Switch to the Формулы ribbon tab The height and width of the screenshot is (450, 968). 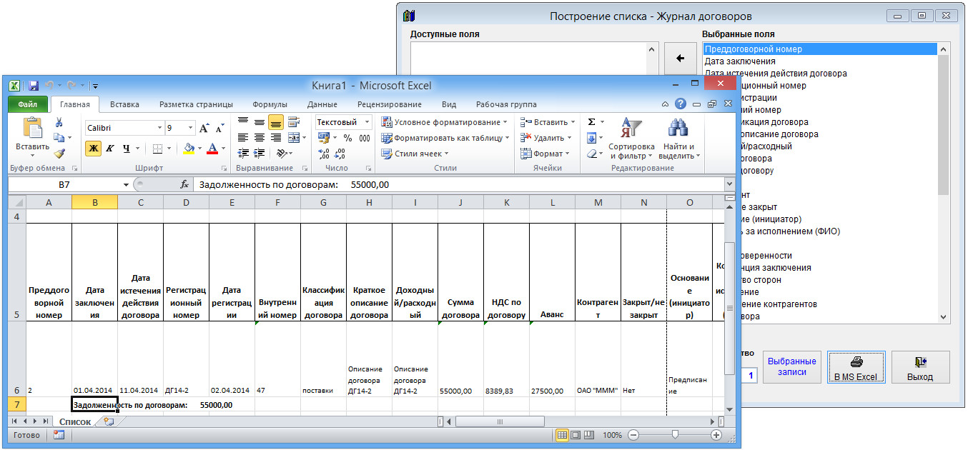coord(270,104)
